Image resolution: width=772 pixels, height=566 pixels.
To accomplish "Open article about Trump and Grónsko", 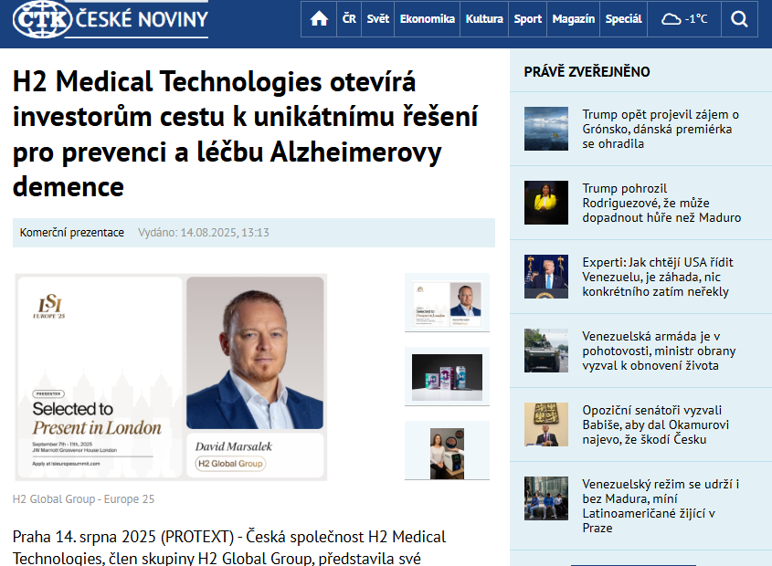I will 661,129.
